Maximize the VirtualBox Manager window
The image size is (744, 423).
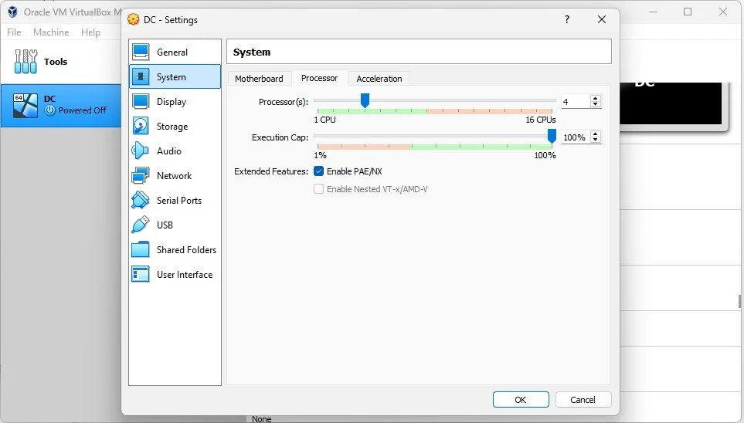[x=688, y=12]
